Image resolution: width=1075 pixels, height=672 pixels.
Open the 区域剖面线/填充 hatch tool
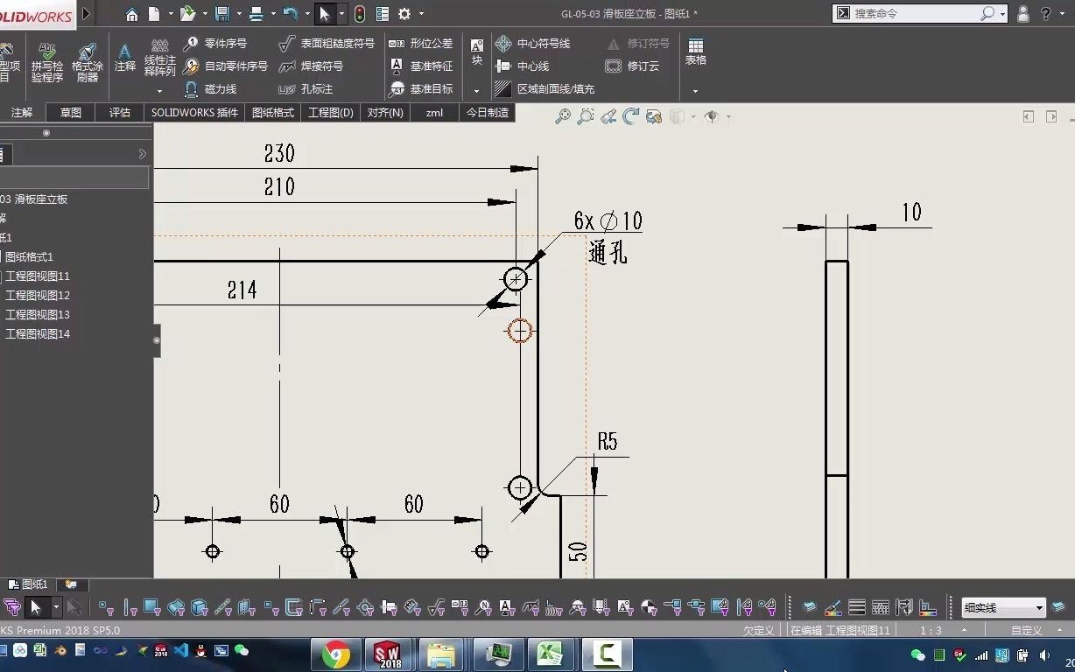pyautogui.click(x=544, y=88)
